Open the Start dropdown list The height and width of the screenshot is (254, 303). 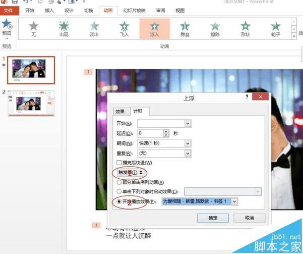point(188,123)
